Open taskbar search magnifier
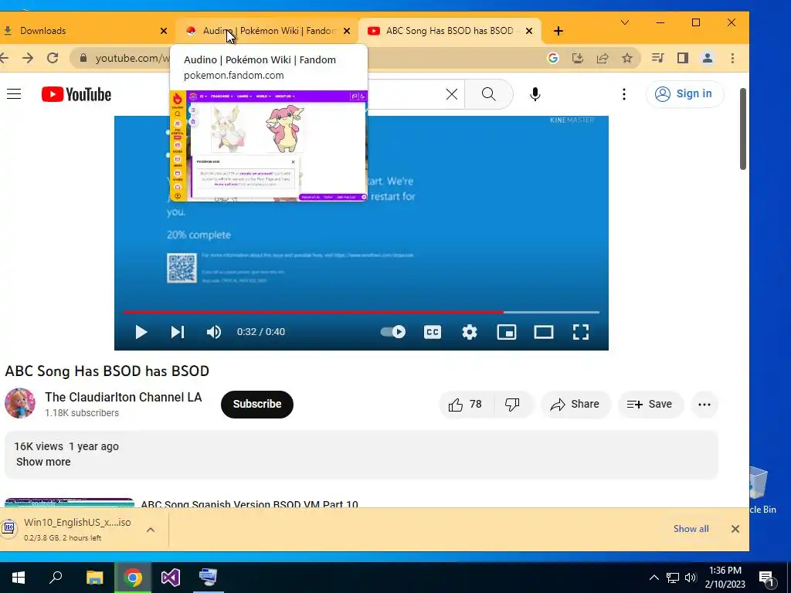 tap(56, 578)
